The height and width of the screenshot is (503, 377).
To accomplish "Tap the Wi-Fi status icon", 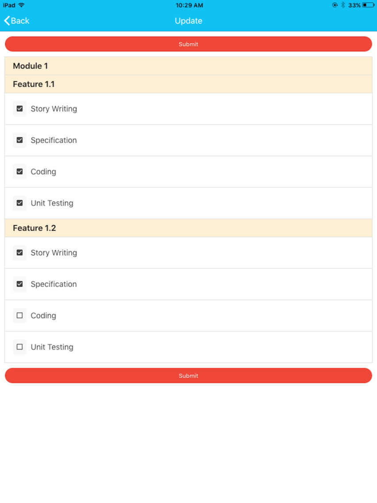I will point(22,5).
